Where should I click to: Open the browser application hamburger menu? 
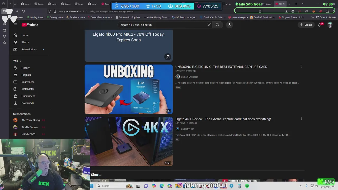point(334,11)
